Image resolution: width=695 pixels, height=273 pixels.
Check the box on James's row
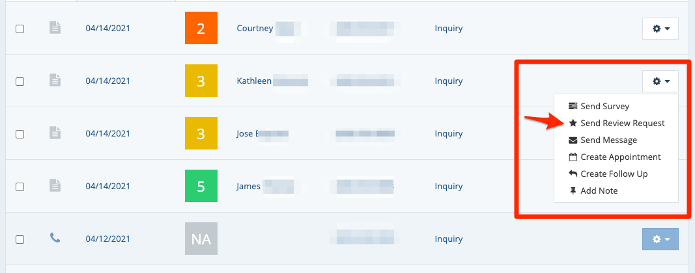tap(20, 187)
